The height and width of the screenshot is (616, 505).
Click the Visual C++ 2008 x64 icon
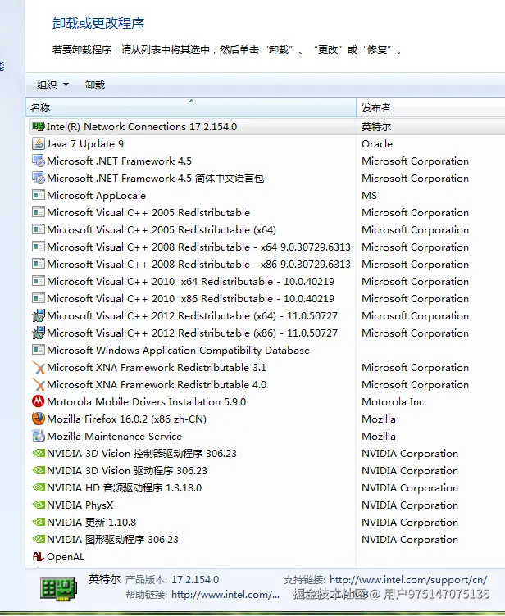(x=39, y=247)
